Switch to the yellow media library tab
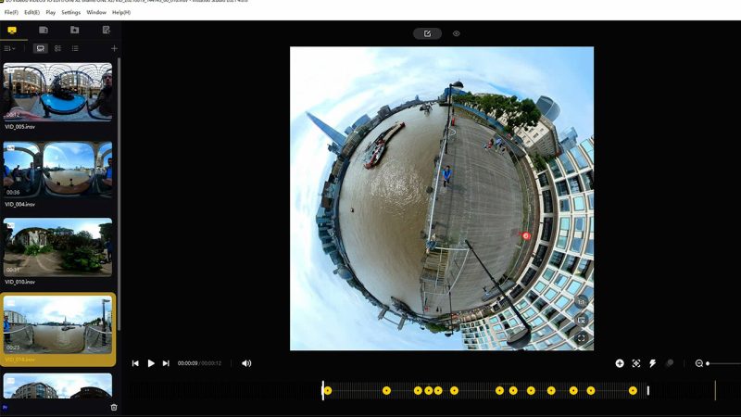The image size is (741, 417). tap(12, 31)
